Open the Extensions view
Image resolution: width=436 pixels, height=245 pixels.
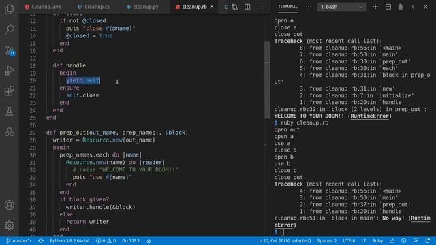coord(9,91)
